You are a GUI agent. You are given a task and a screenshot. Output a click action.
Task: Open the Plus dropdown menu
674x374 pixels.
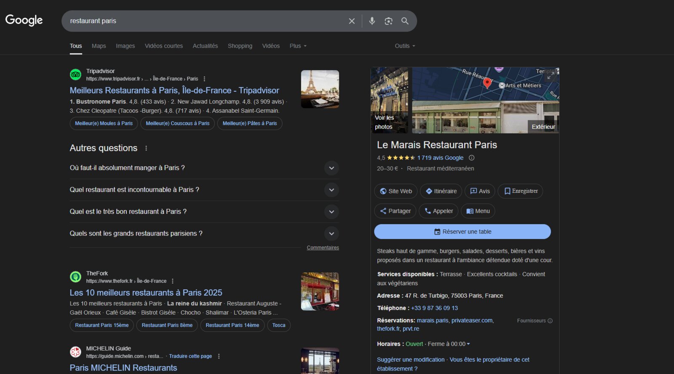click(298, 46)
